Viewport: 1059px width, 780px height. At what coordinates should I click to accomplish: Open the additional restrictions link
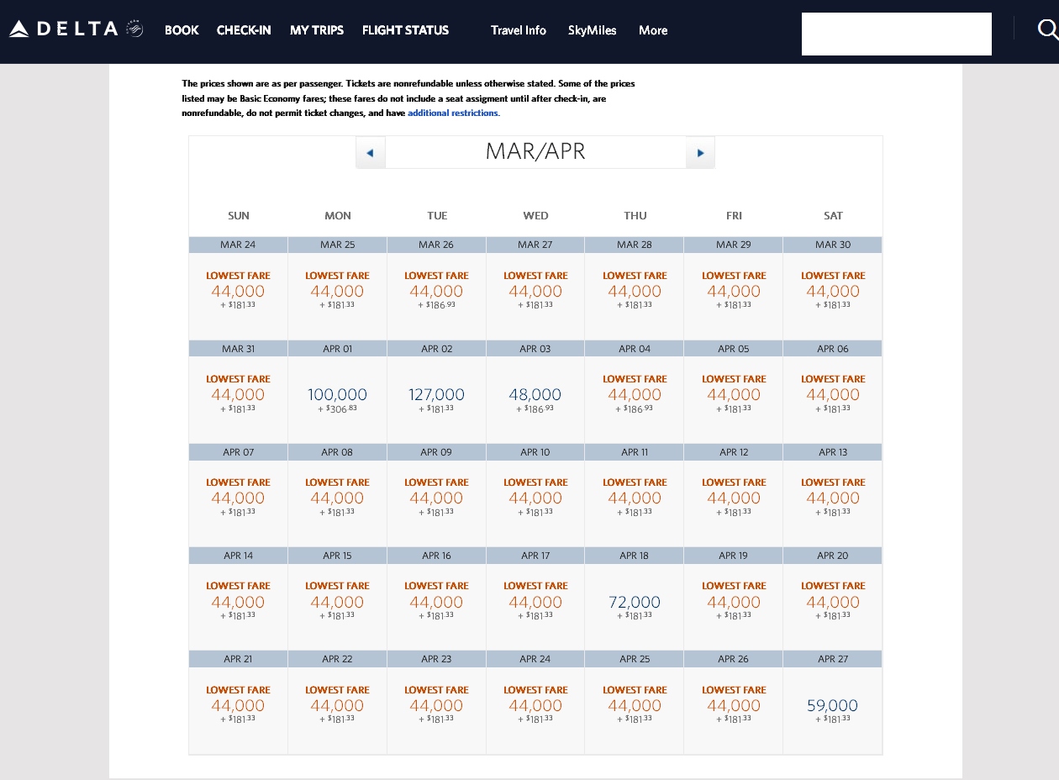coord(452,113)
